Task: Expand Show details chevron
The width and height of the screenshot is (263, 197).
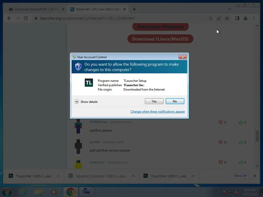Action: coord(77,102)
